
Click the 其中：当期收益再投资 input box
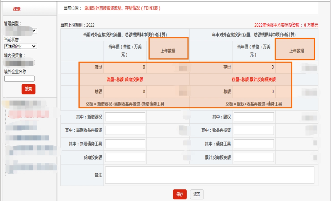tap(125, 130)
